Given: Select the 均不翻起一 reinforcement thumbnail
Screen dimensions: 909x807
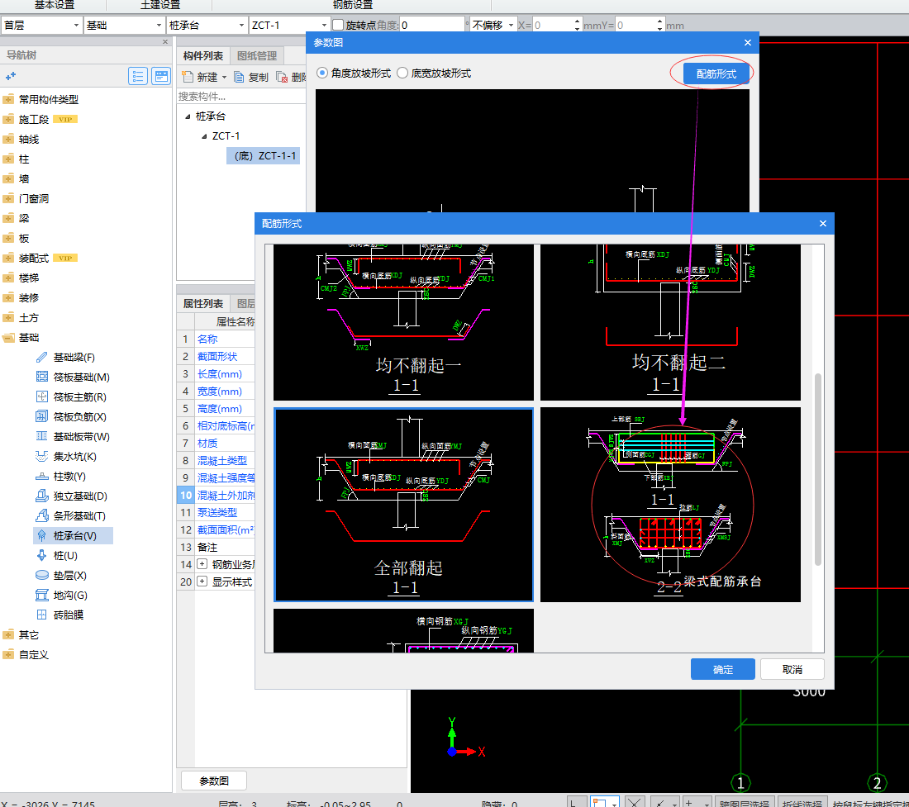Looking at the screenshot, I should point(403,322).
